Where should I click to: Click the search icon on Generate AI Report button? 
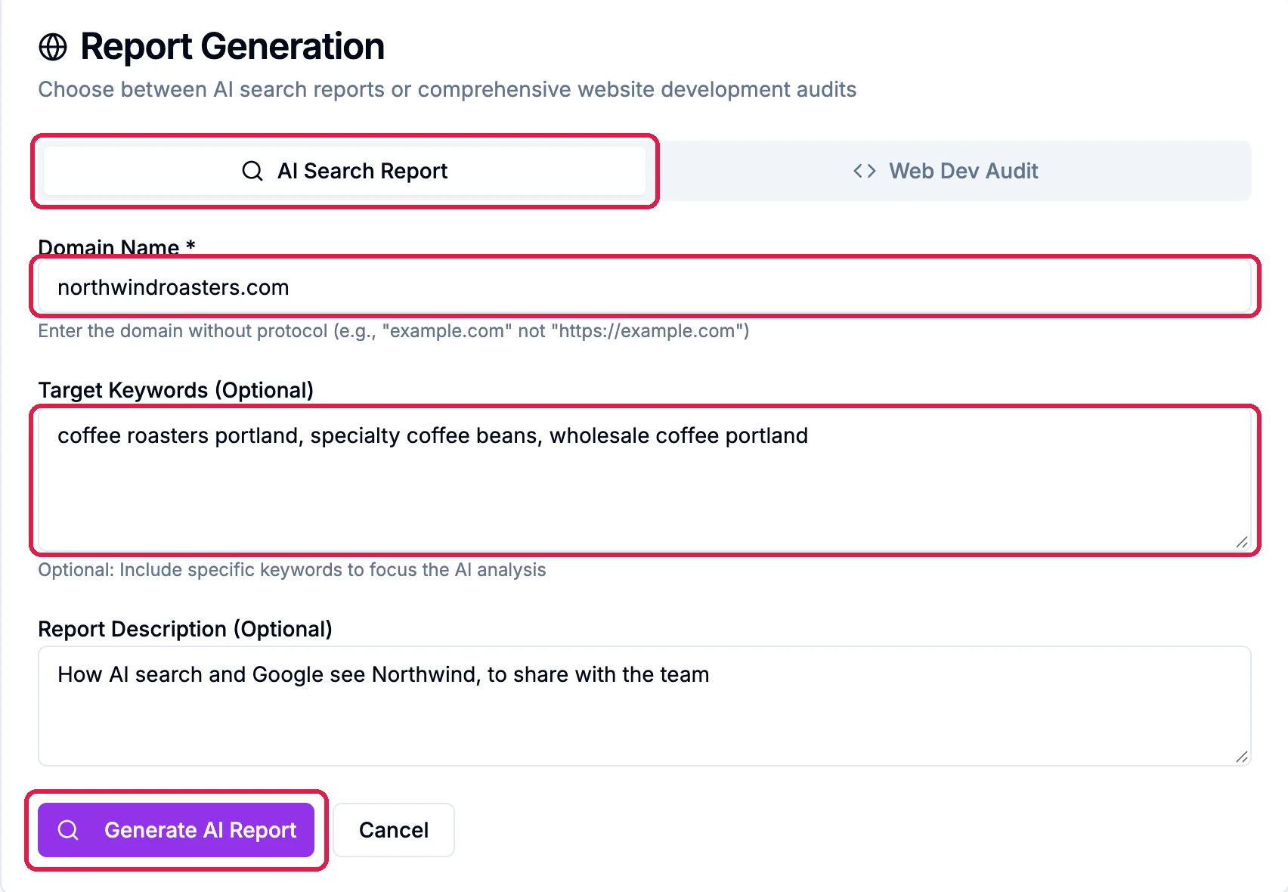(68, 830)
